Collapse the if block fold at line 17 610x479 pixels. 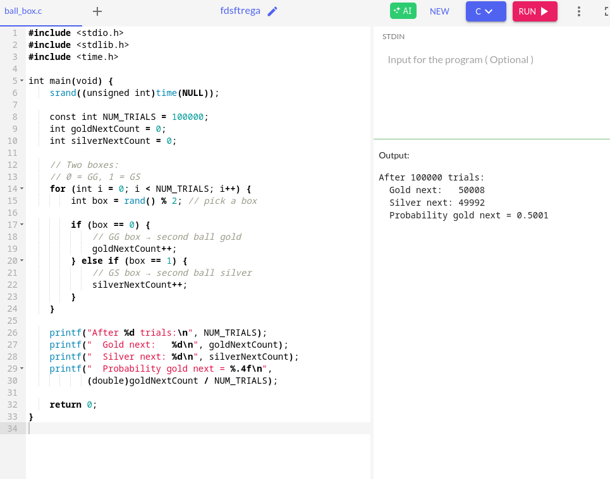pos(21,225)
